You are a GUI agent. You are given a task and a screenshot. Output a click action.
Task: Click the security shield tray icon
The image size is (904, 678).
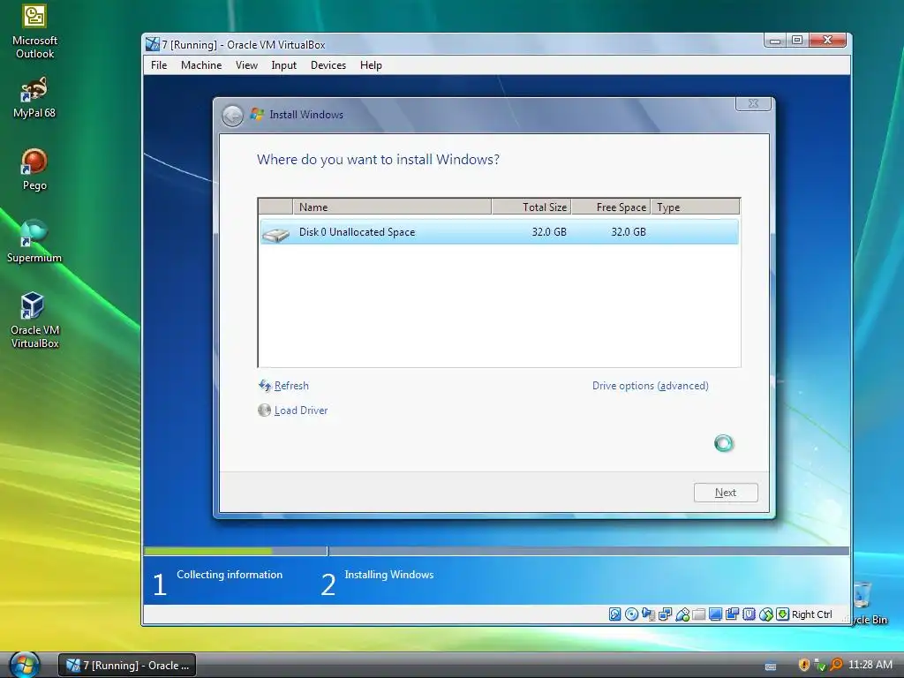[x=803, y=665]
